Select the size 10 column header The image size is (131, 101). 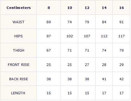coord(70,8)
